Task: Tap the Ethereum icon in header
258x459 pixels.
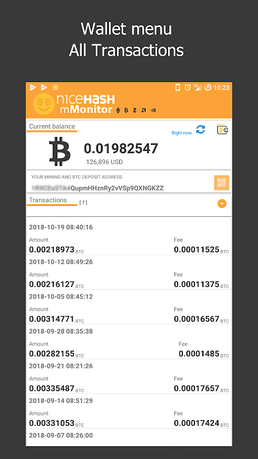Action: (118, 110)
